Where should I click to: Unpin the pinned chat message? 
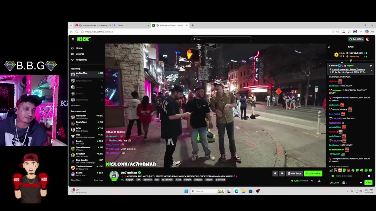(371, 66)
